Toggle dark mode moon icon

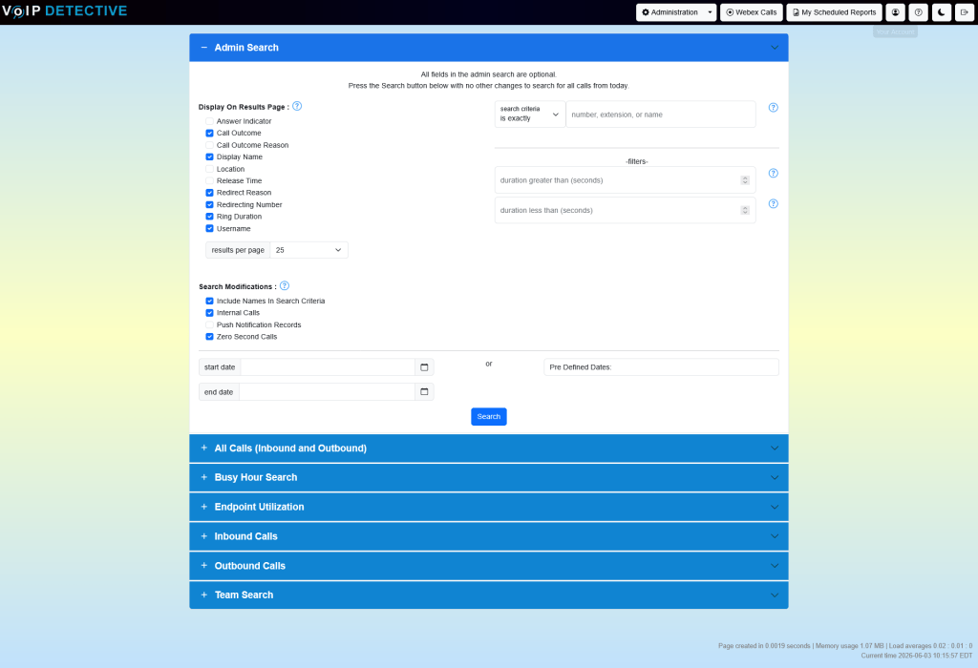pyautogui.click(x=941, y=12)
